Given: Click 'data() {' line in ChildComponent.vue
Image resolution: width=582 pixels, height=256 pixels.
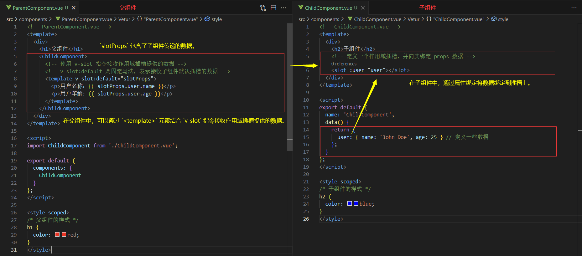Looking at the screenshot, I should point(337,122).
